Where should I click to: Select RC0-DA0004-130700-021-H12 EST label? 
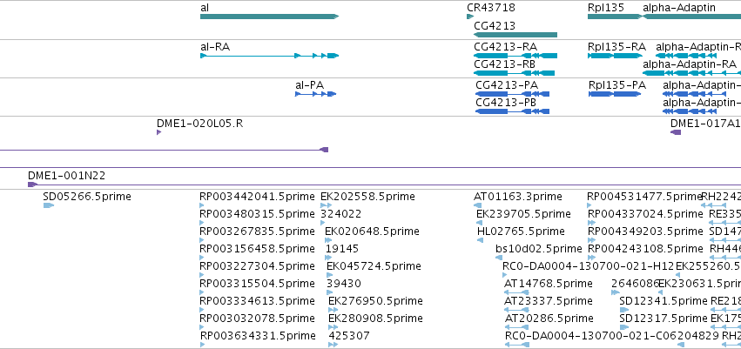(x=588, y=266)
